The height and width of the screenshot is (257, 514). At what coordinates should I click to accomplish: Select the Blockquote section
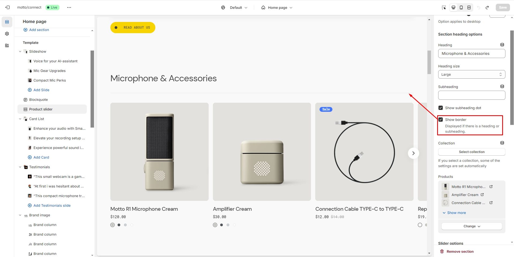point(38,99)
